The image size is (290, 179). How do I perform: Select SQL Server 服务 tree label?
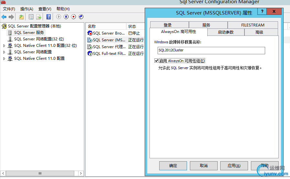[29, 33]
